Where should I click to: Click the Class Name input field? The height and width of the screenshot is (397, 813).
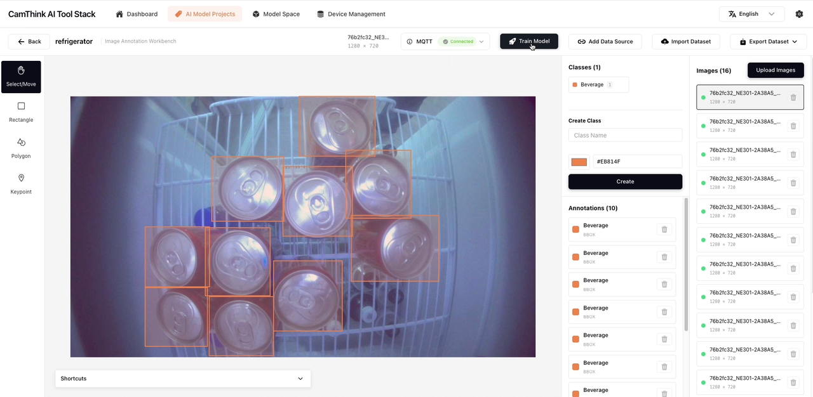[625, 135]
